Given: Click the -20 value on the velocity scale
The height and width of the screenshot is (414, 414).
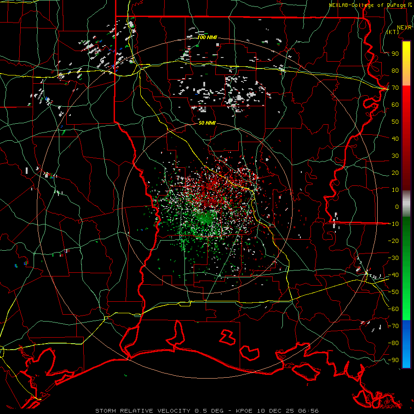Looking at the screenshot, I should (x=393, y=241).
